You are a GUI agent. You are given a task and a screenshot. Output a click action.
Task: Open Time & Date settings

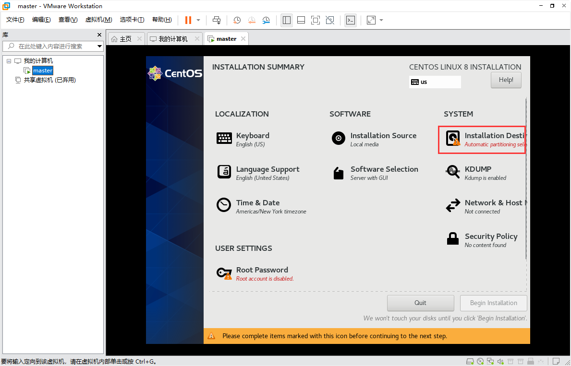point(261,206)
